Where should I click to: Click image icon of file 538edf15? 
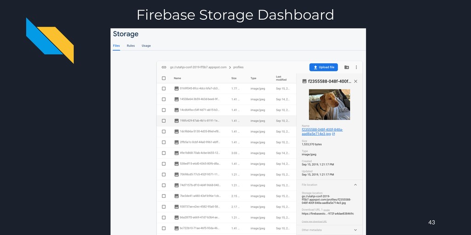pyautogui.click(x=177, y=164)
